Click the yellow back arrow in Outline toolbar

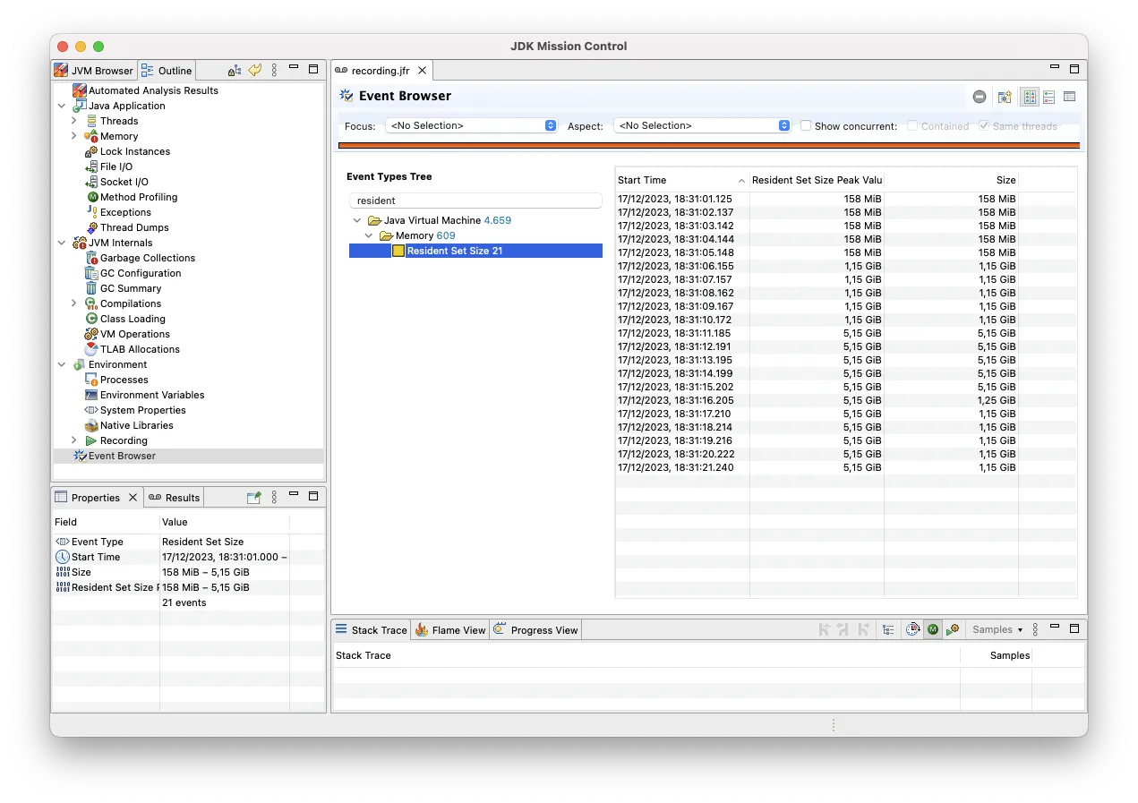255,70
